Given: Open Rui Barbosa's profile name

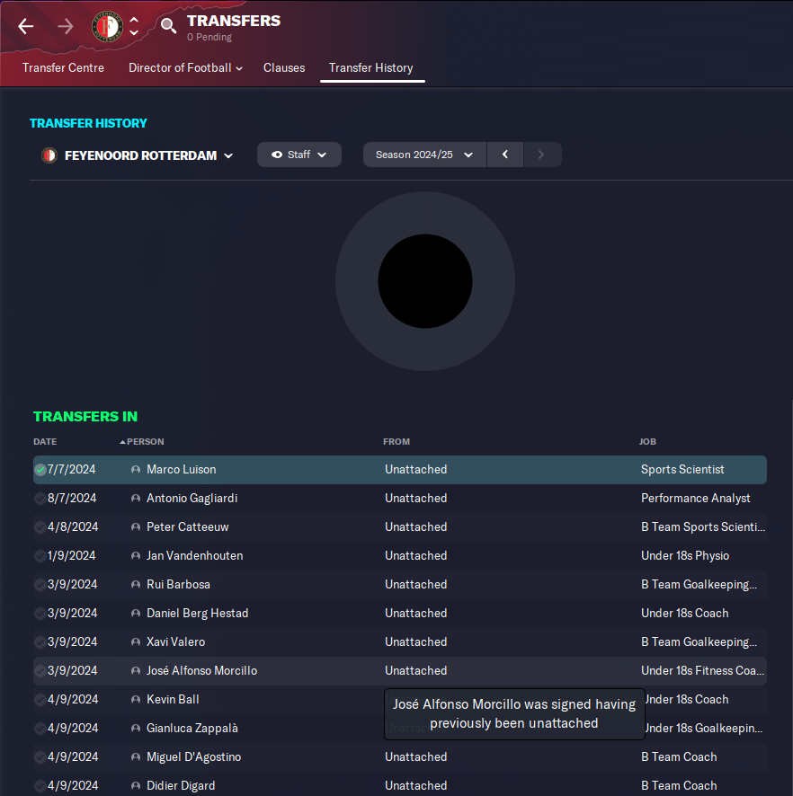Looking at the screenshot, I should point(178,584).
